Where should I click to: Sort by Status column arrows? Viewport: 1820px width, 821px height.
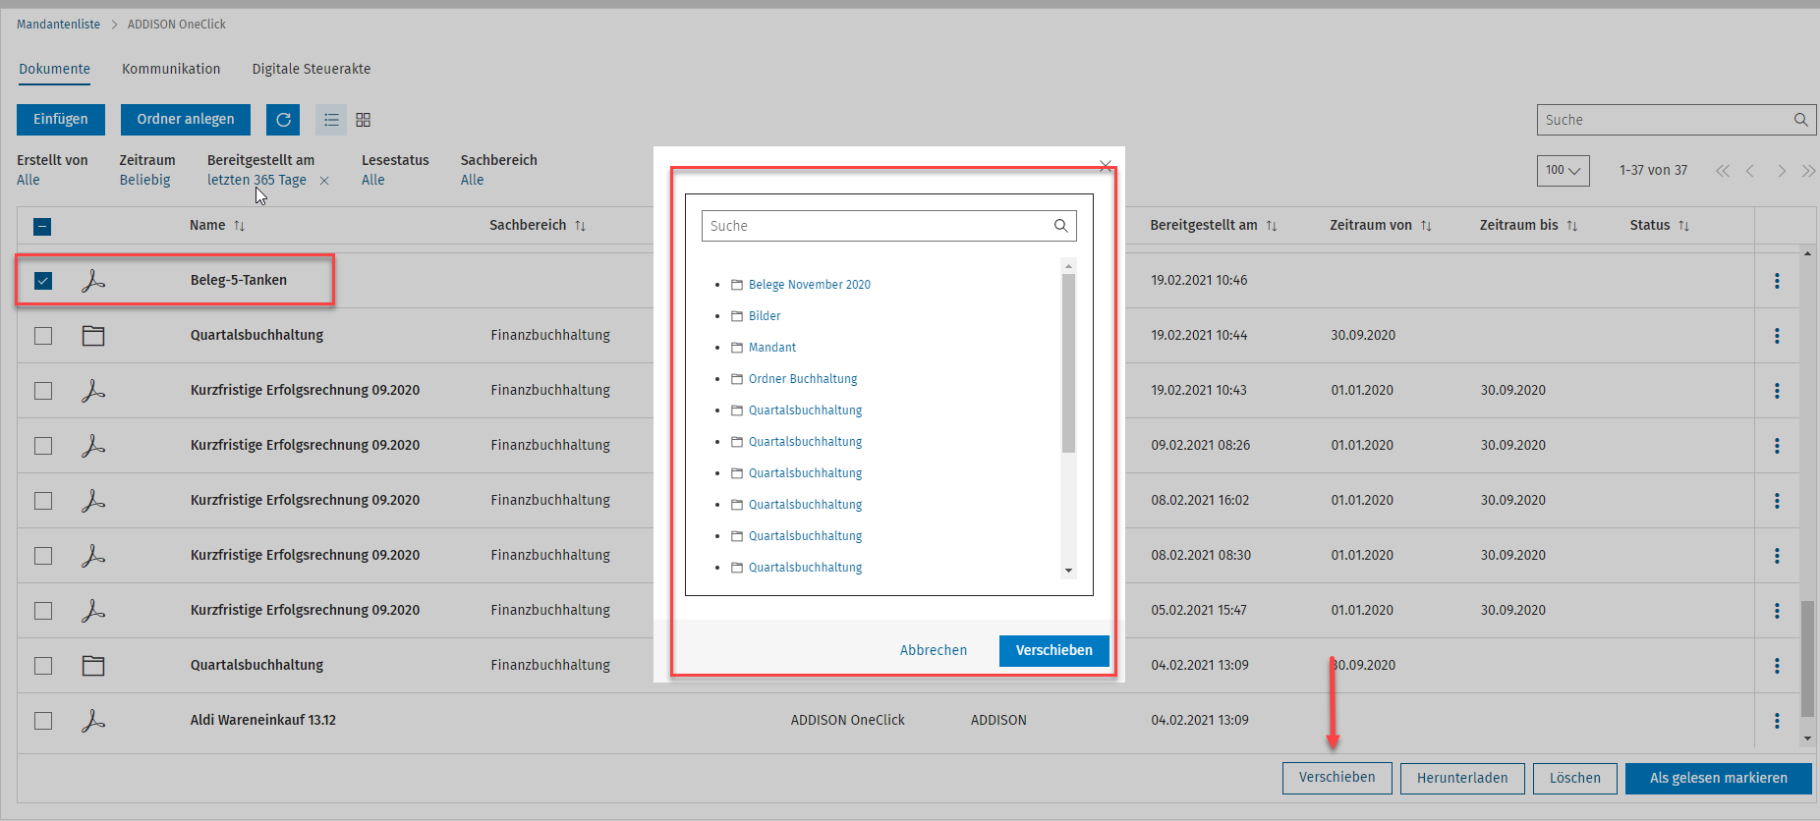point(1683,226)
